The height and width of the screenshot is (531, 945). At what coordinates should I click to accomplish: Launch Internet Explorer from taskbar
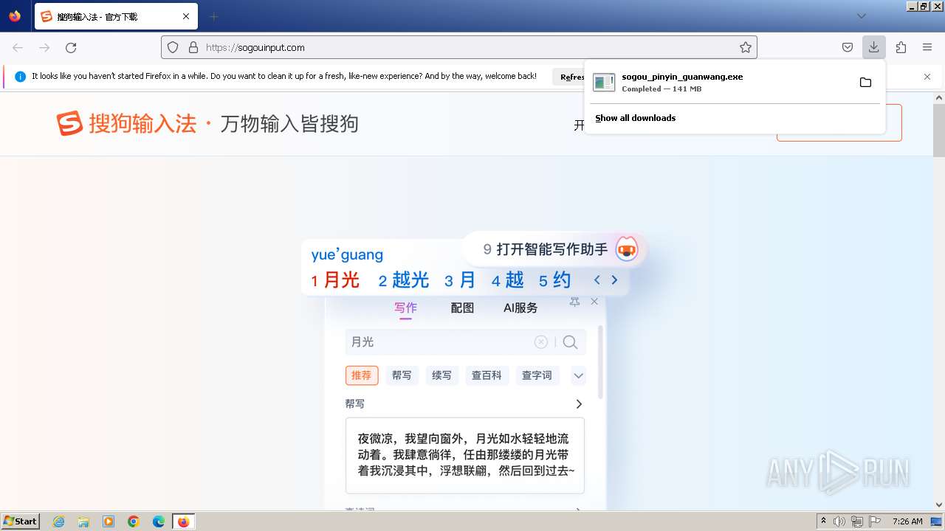point(58,521)
